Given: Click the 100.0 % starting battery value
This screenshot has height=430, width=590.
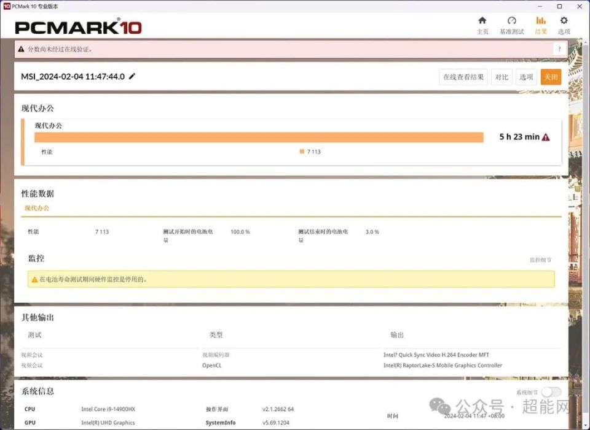Looking at the screenshot, I should [240, 232].
